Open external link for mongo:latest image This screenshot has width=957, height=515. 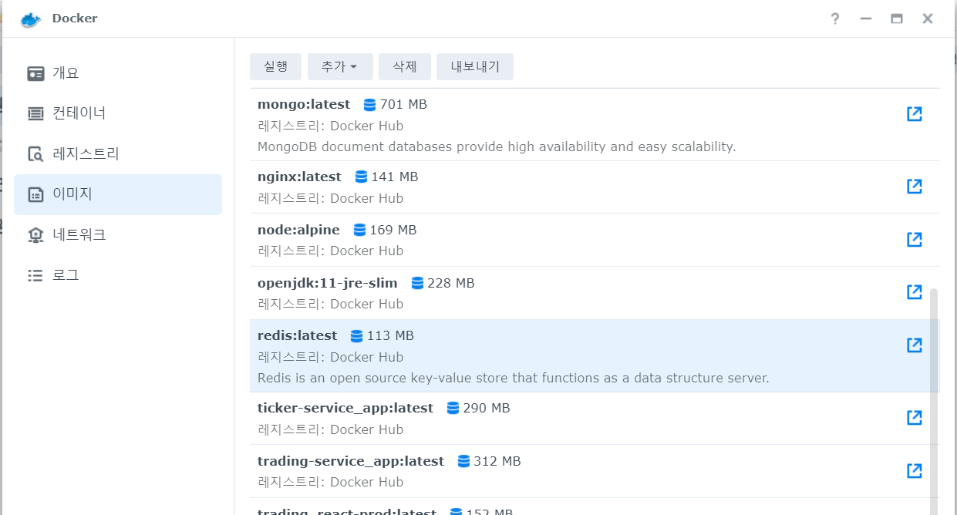(914, 114)
